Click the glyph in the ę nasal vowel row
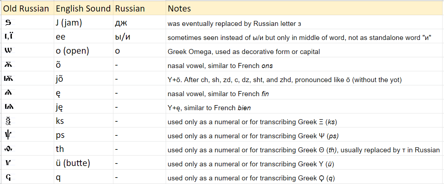The height and width of the screenshot is (184, 444). pyautogui.click(x=8, y=93)
